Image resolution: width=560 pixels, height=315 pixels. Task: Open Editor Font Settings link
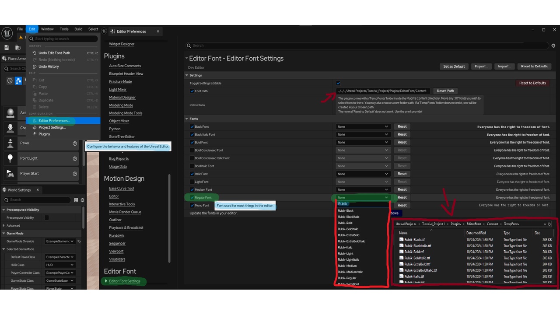pos(125,281)
